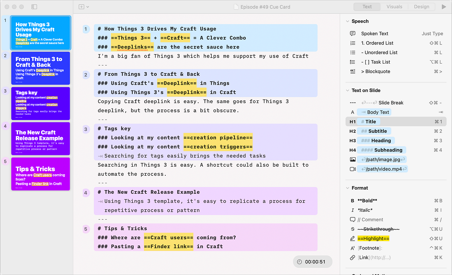Click the yellow Highlight swatch in Format panel
This screenshot has width=452, height=275.
(373, 238)
